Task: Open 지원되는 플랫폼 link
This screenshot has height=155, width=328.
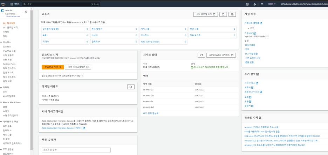Action: [253, 23]
